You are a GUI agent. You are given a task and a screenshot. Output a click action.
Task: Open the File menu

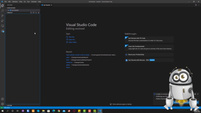pyautogui.click(x=5, y=2)
